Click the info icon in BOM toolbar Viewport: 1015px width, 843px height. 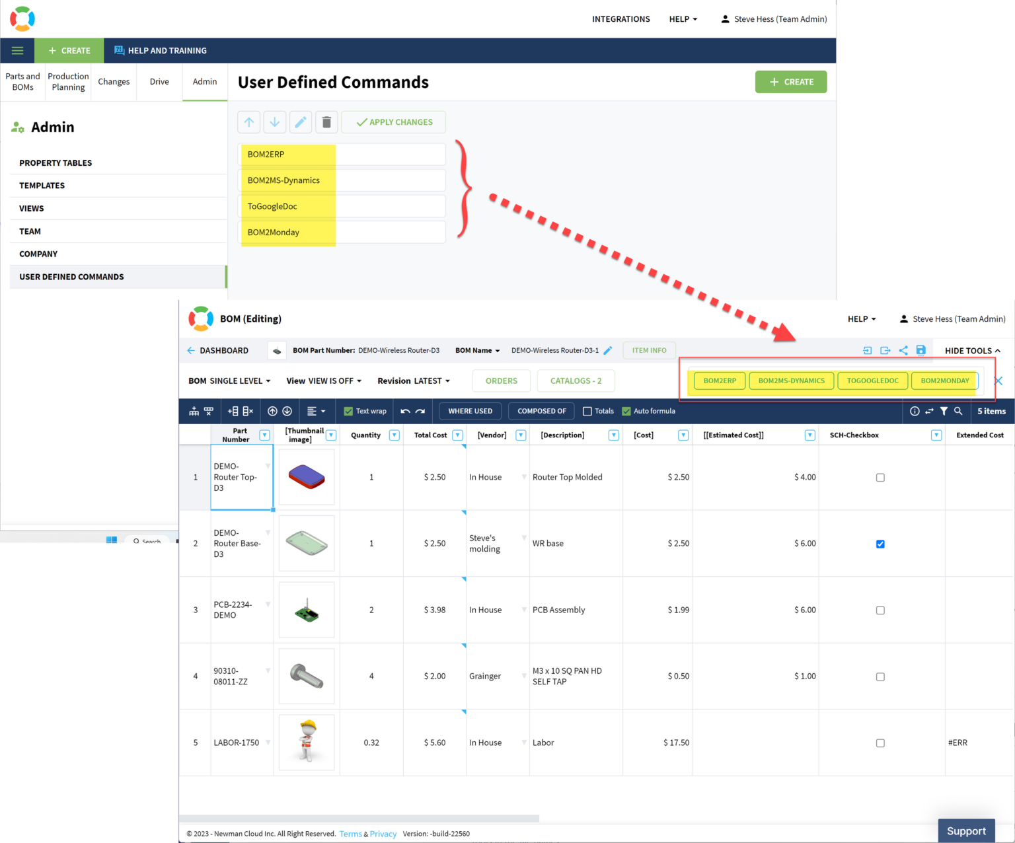(x=915, y=411)
